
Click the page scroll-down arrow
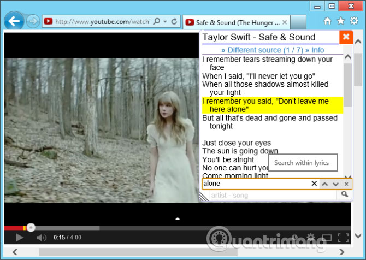[358, 236]
